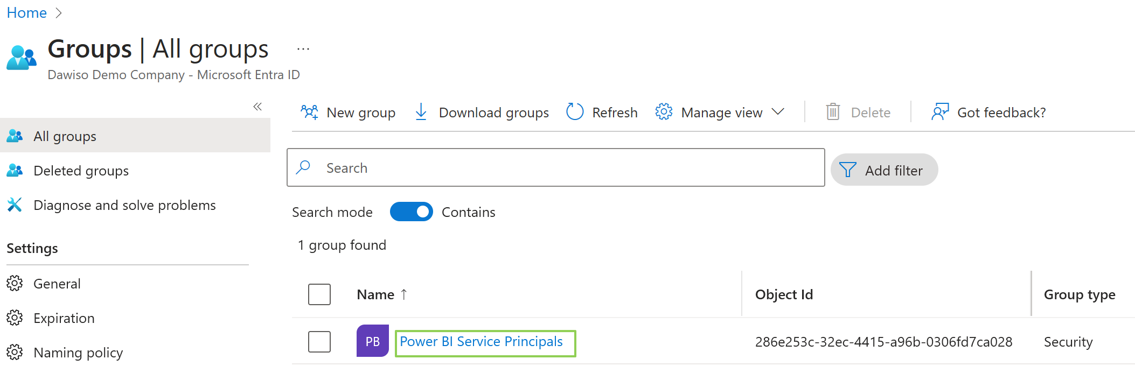Open the ellipsis more options menu
The height and width of the screenshot is (373, 1135).
pyautogui.click(x=303, y=50)
